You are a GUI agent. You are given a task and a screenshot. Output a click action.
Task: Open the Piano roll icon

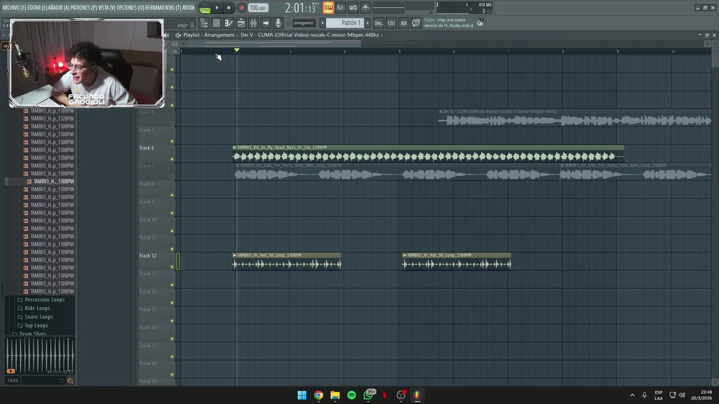pos(229,23)
